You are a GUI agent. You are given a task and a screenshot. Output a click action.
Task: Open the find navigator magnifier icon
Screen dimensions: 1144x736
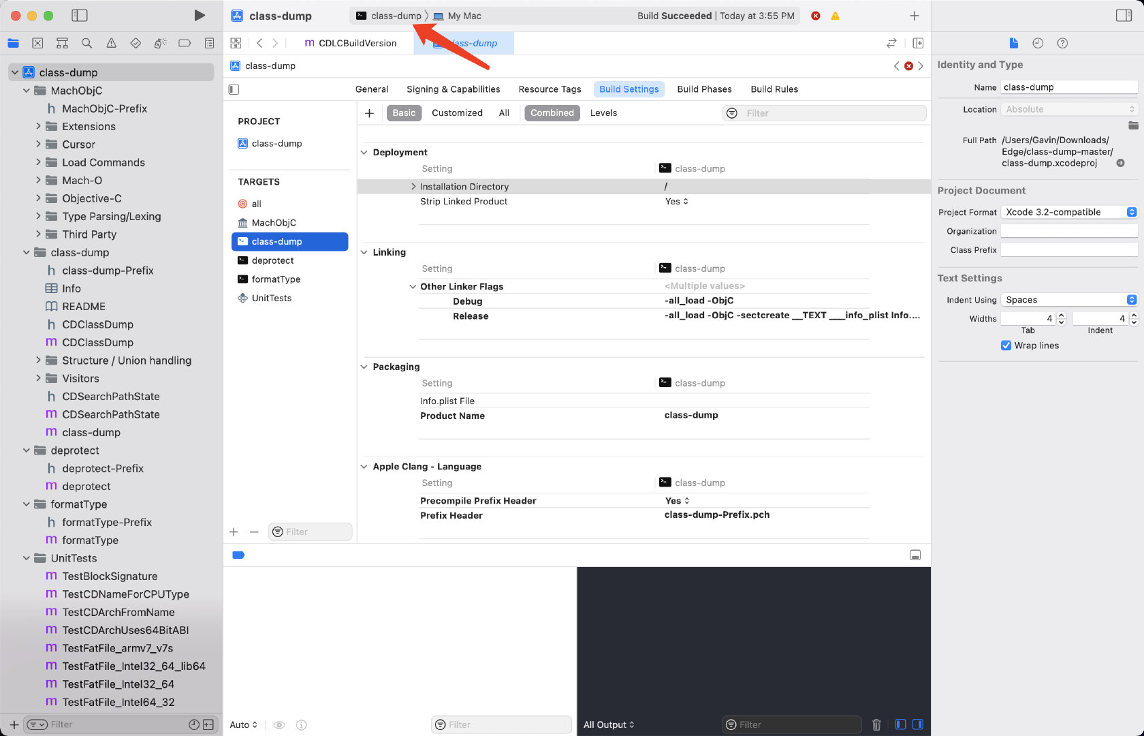[x=86, y=43]
